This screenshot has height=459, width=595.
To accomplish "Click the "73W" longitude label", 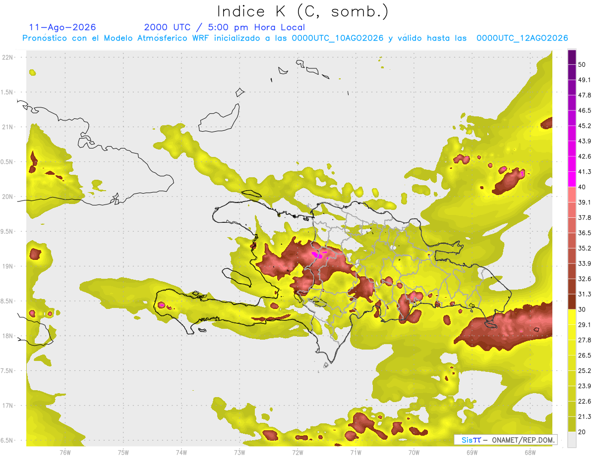I will tap(239, 452).
